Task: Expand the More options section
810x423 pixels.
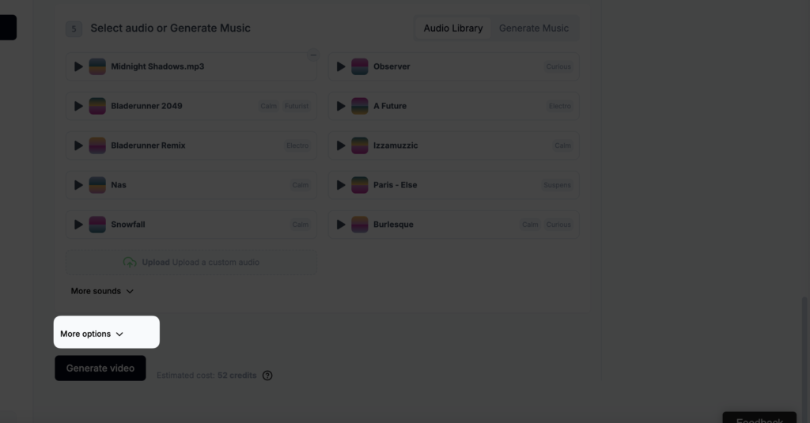Action: point(92,334)
